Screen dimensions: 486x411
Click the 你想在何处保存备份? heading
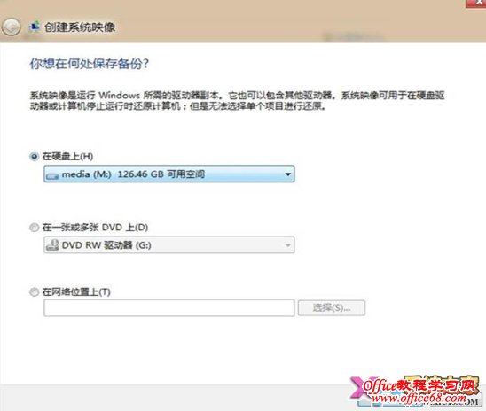point(90,64)
